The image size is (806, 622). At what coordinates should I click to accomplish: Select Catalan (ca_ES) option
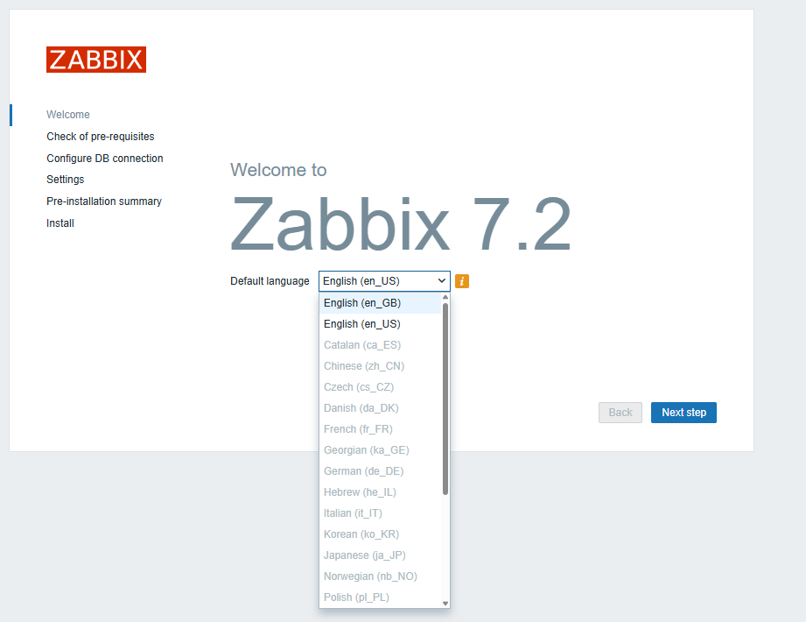point(381,345)
